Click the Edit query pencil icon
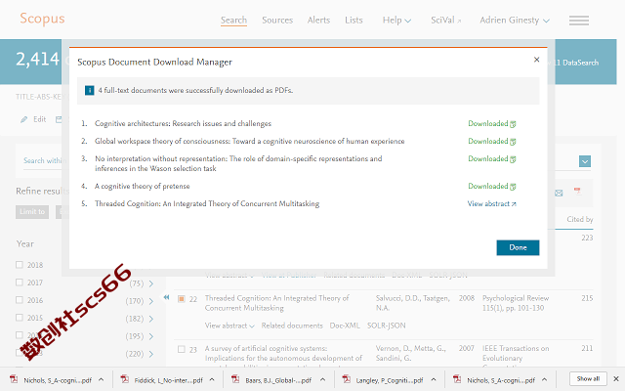 [23, 119]
